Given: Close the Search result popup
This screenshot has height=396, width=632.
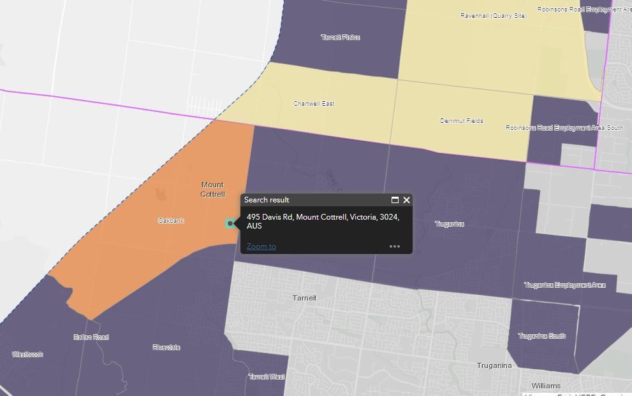Looking at the screenshot, I should point(406,200).
